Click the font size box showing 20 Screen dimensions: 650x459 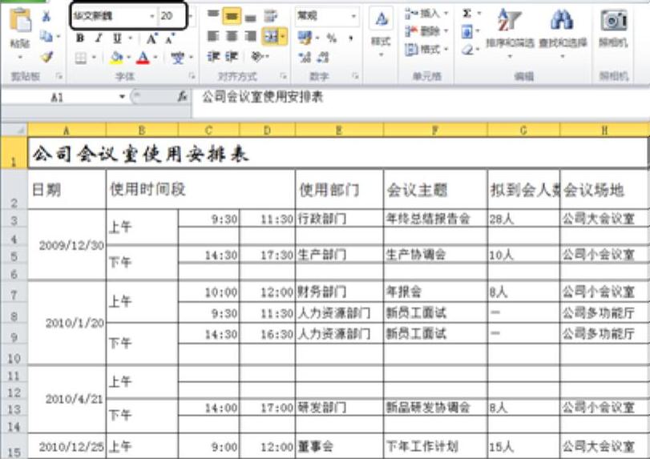(172, 16)
